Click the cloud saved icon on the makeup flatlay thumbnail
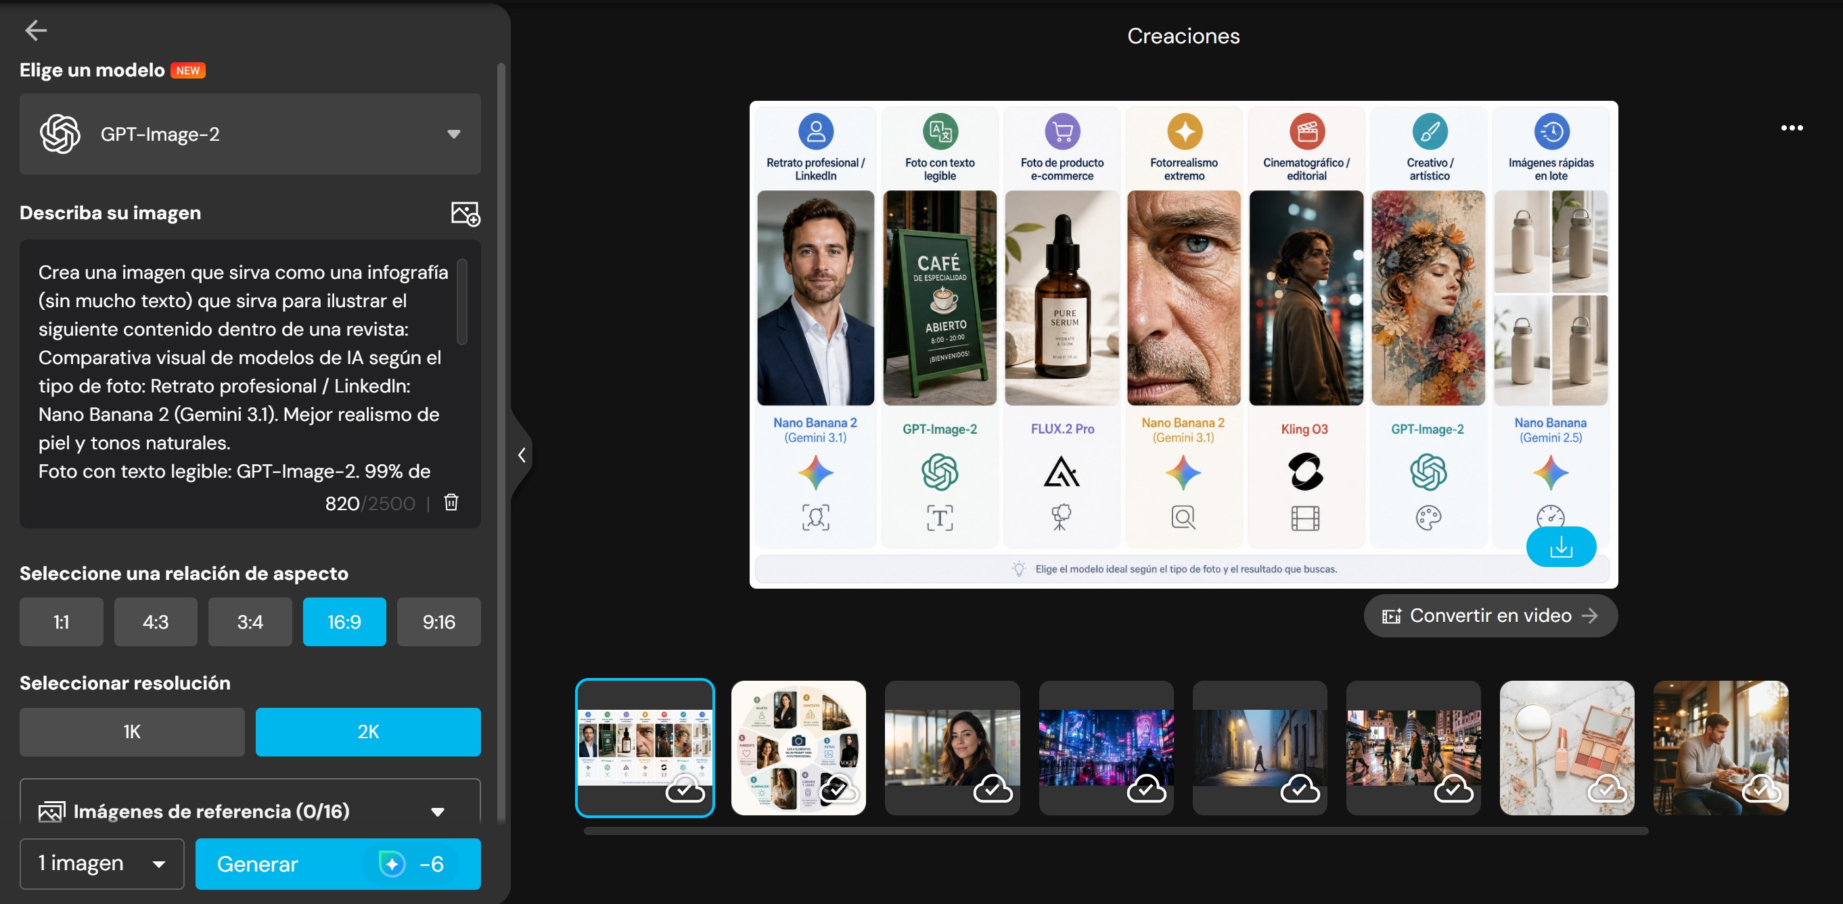The image size is (1843, 904). click(x=1607, y=789)
